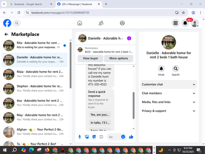
Task: Open the Groups icon in top navigation
Action: (x=122, y=23)
